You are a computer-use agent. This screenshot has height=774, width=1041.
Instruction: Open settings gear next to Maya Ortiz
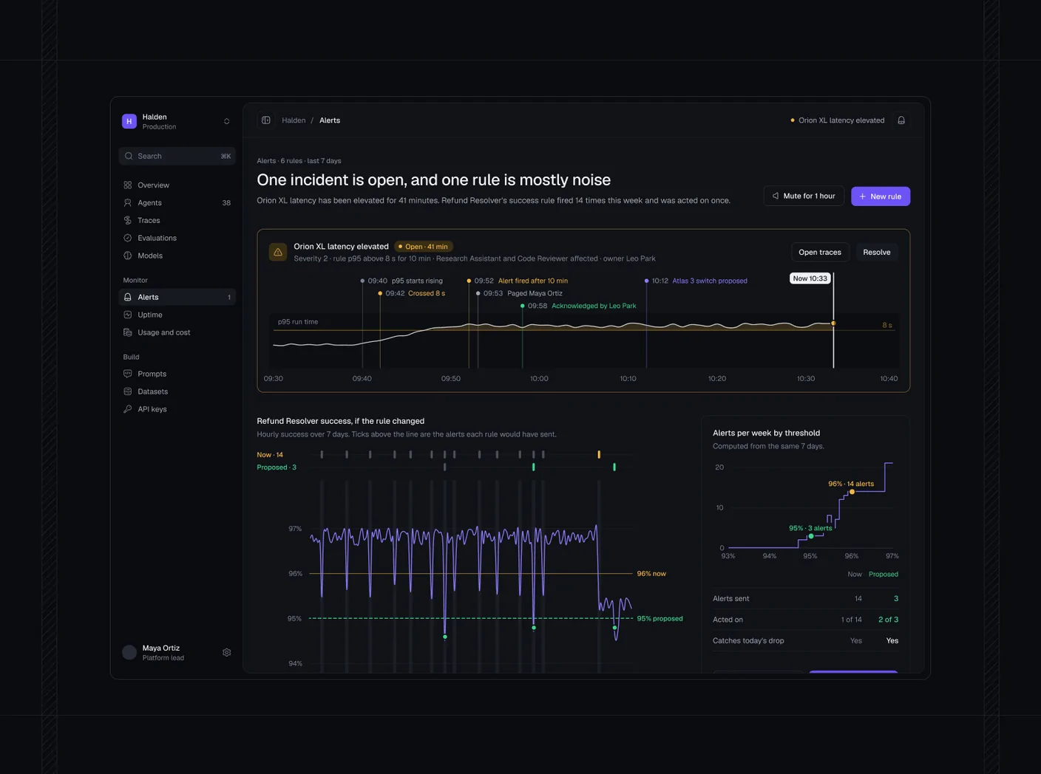pyautogui.click(x=227, y=653)
